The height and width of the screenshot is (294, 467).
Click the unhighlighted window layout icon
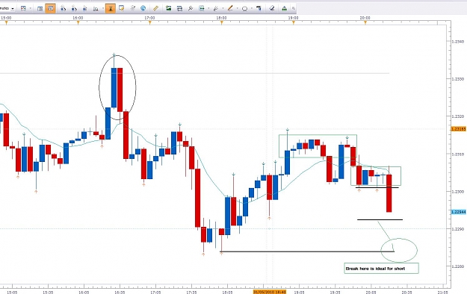[40, 9]
